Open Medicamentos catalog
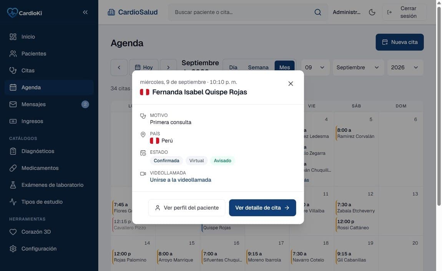The height and width of the screenshot is (271, 442). [49, 168]
